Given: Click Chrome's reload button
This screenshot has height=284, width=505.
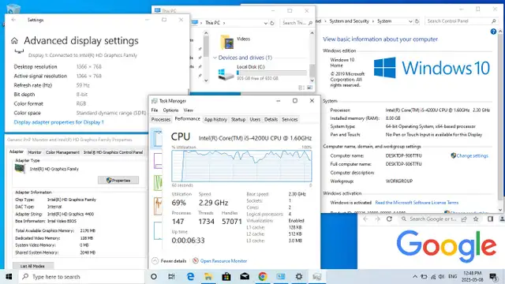Looking at the screenshot, I should 389,219.
